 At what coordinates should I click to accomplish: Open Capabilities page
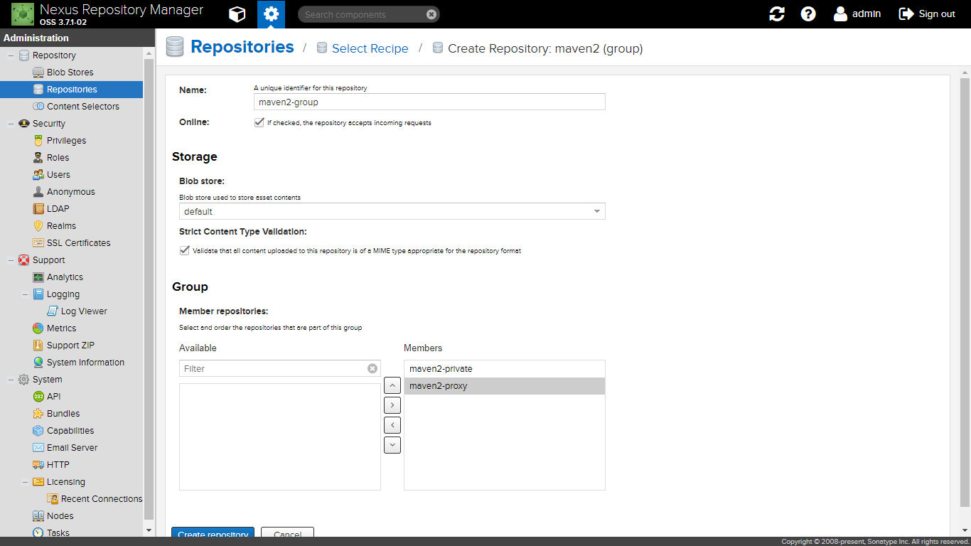[x=70, y=431]
